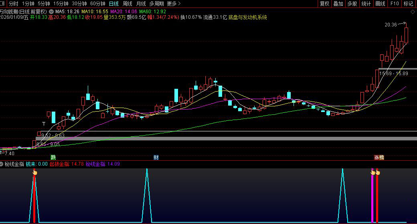Open the dropdown circle beside 万向钱潮 title
The width and height of the screenshot is (417, 224).
pyautogui.click(x=51, y=12)
